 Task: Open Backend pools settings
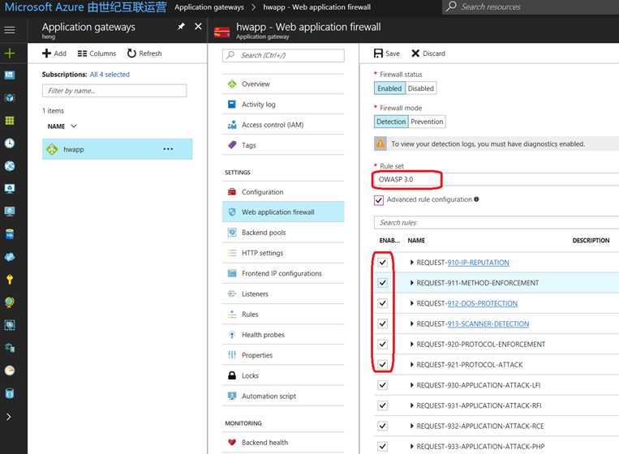[283, 233]
